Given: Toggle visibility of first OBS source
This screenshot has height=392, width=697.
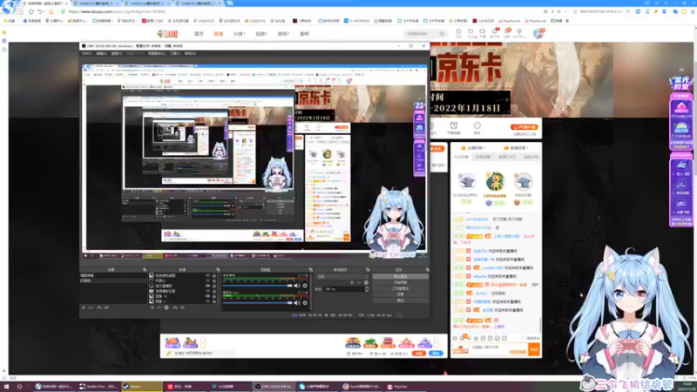Looking at the screenshot, I should (x=207, y=275).
